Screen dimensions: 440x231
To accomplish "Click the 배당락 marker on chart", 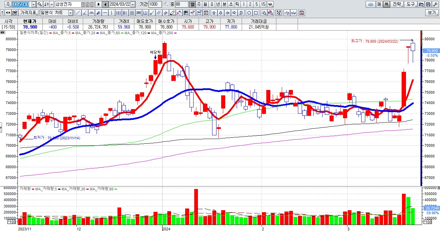I will click(x=155, y=52).
